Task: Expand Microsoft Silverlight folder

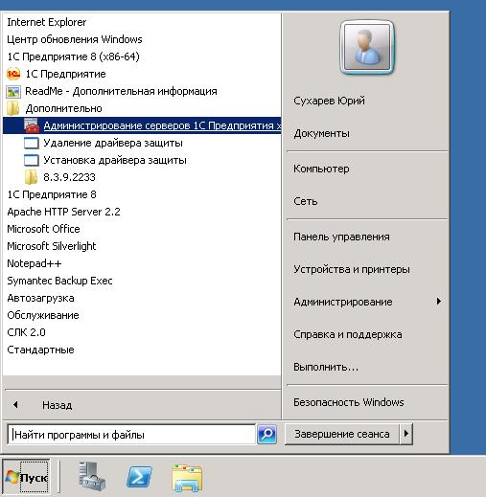Action: click(52, 246)
